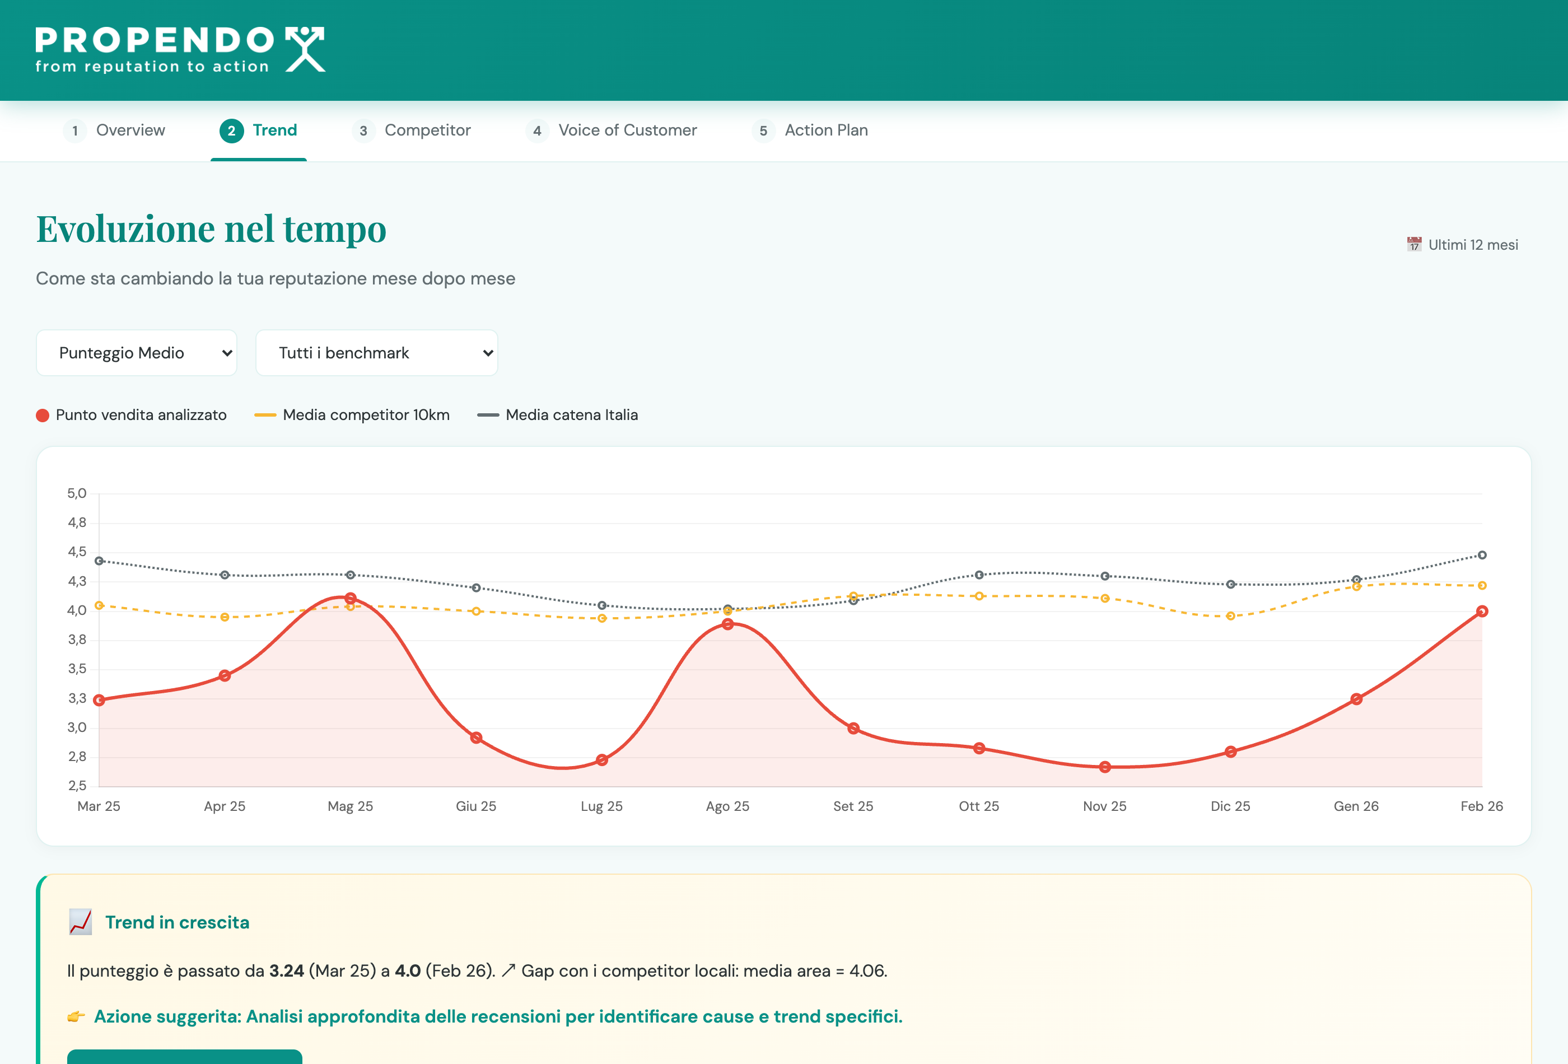Click the 5,0 y-axis label
Viewport: 1568px width, 1064px height.
(x=77, y=493)
